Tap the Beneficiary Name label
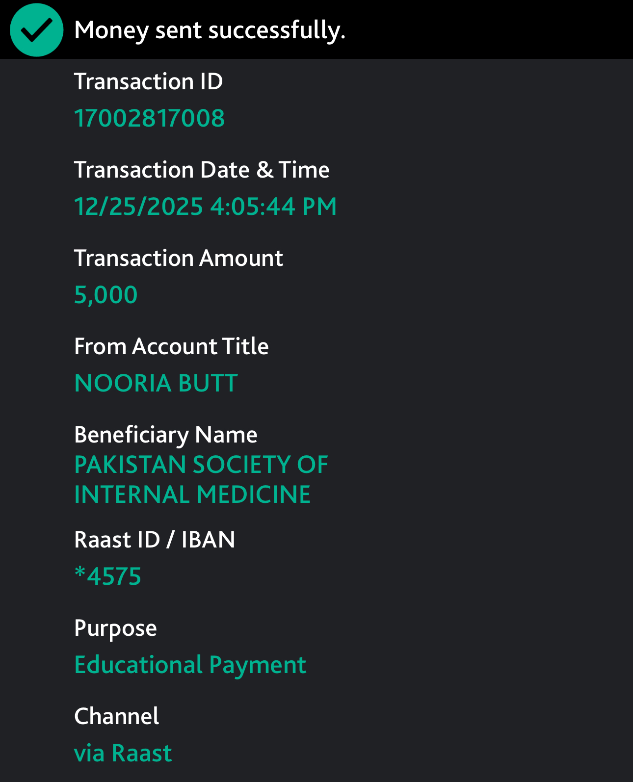This screenshot has height=782, width=633. coord(166,435)
